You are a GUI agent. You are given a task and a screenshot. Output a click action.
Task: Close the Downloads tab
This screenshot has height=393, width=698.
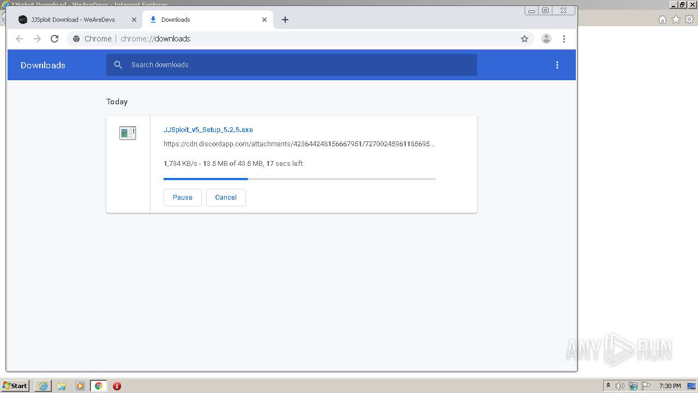[264, 20]
